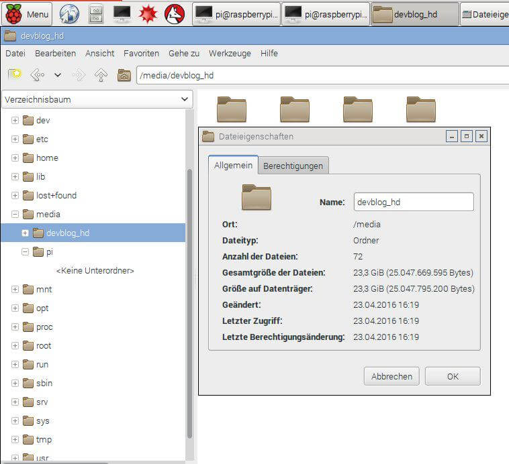Click the Abbrechen button

click(391, 376)
